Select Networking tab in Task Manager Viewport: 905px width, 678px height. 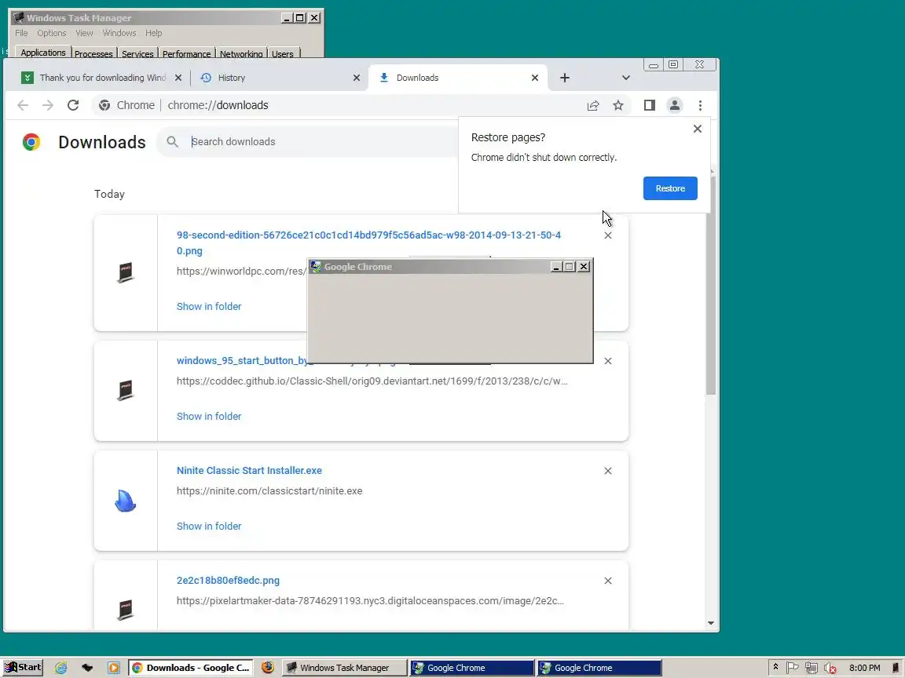point(241,53)
